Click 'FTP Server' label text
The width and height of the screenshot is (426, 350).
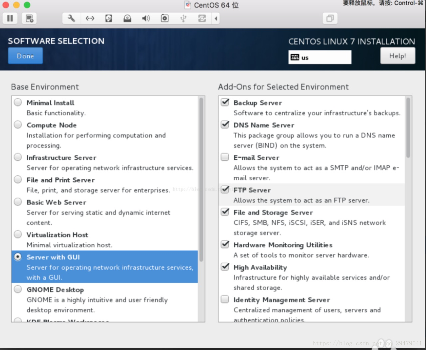(x=252, y=190)
